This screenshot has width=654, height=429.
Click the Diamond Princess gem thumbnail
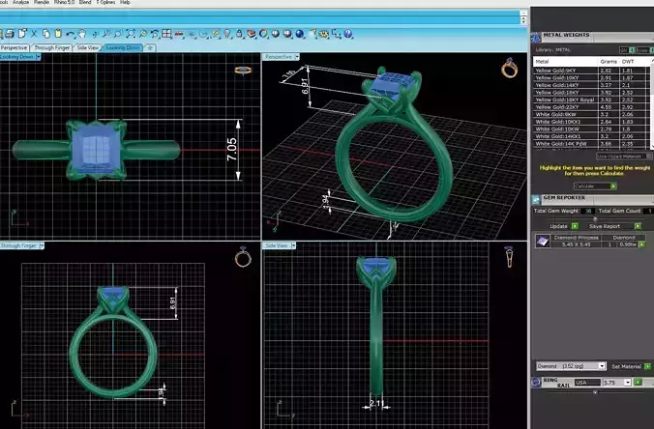pyautogui.click(x=542, y=242)
